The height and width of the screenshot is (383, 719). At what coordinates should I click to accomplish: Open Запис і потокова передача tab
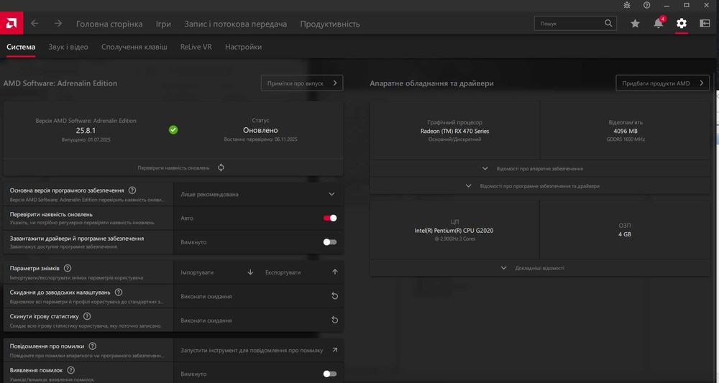coord(236,24)
